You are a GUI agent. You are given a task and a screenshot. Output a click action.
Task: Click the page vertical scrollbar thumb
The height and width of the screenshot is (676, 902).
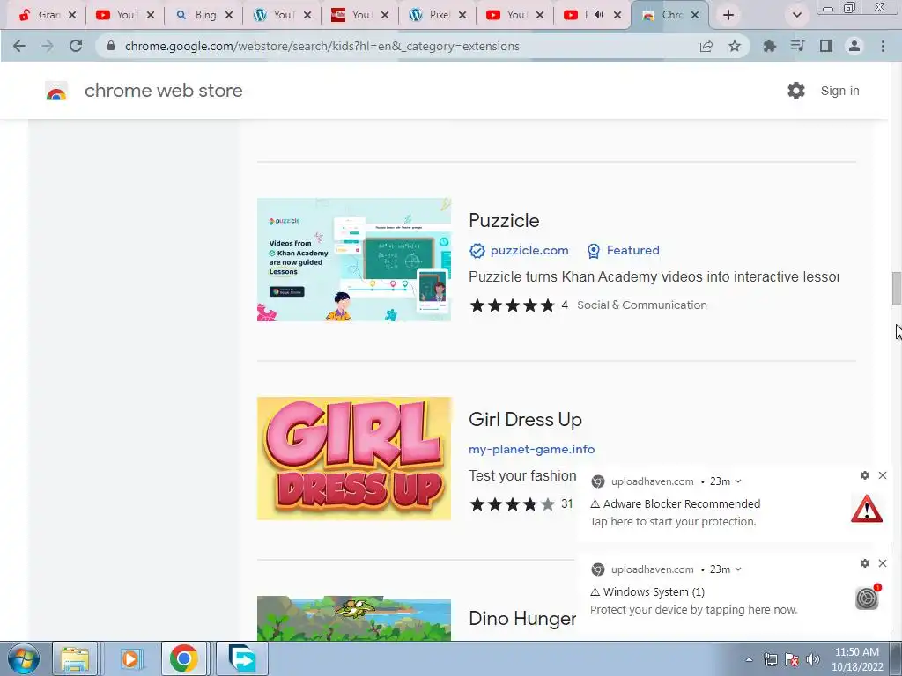(x=896, y=288)
